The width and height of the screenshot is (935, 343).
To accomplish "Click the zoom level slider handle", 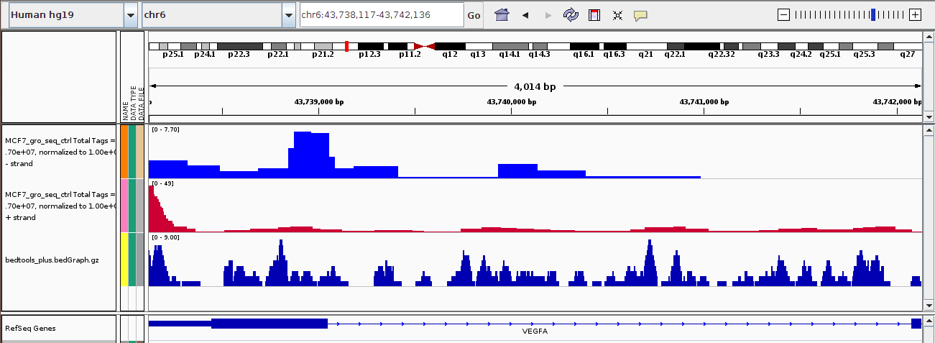I will 872,14.
